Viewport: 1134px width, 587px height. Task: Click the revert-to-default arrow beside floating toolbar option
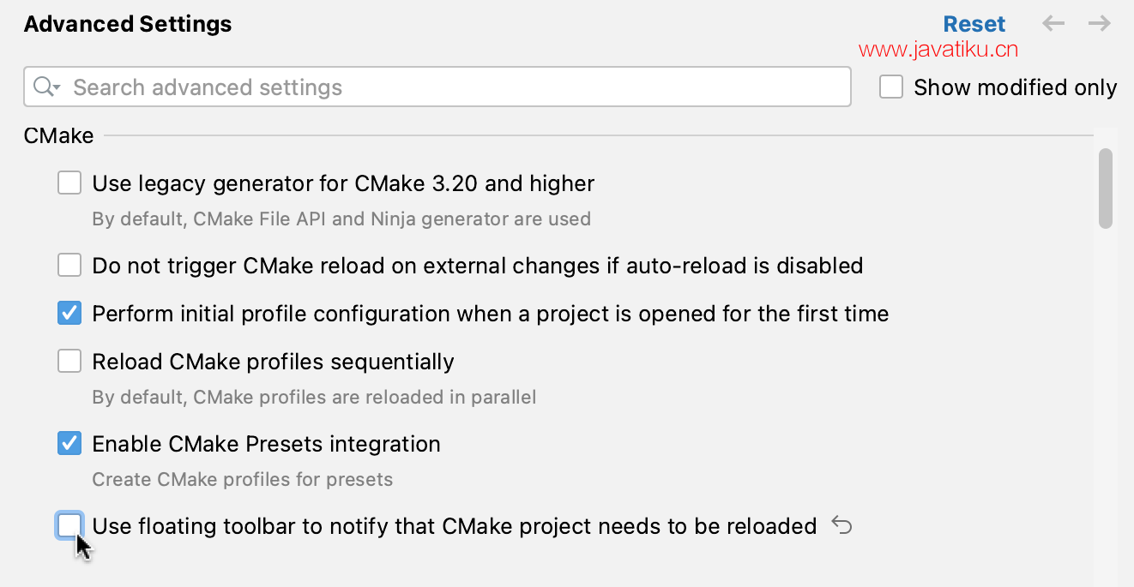click(x=841, y=525)
